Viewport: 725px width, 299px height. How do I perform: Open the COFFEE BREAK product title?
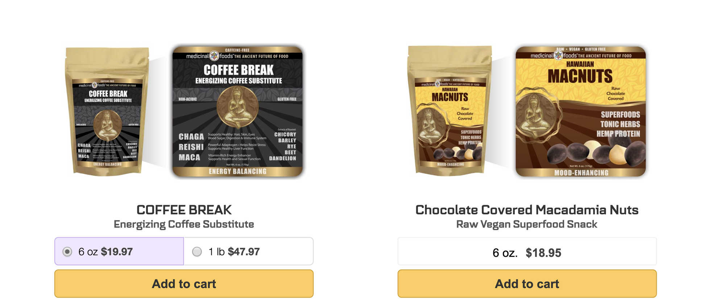(184, 210)
